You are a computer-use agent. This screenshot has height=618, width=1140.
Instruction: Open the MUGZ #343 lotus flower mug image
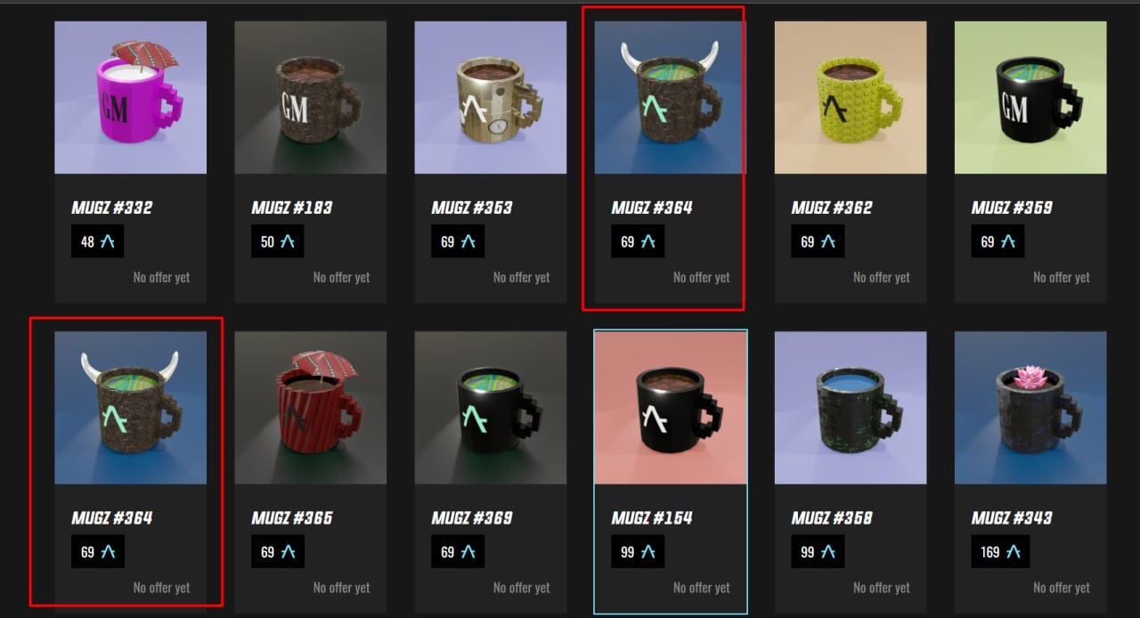pos(1030,408)
